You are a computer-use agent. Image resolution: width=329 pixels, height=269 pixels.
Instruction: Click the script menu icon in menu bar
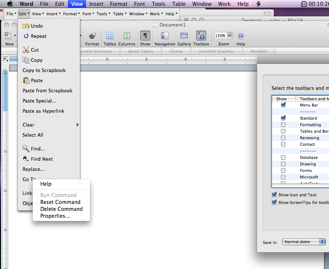259,4
